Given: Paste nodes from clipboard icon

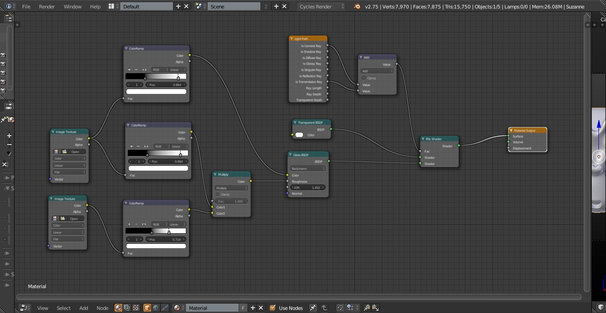Looking at the screenshot, I should (375, 308).
